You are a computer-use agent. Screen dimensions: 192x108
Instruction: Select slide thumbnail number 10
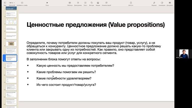[x=11, y=73]
